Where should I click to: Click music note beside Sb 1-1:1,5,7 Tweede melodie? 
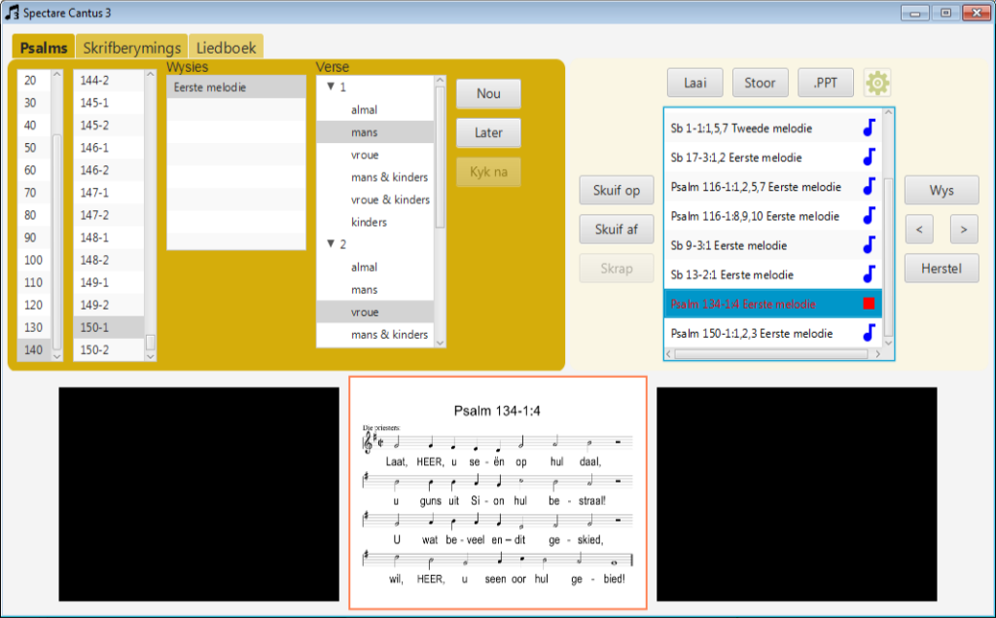click(870, 128)
